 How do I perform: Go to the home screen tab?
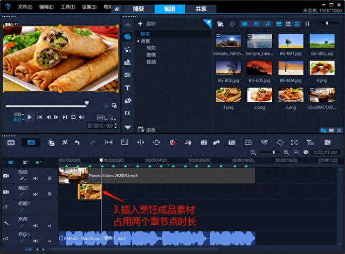[x=117, y=9]
